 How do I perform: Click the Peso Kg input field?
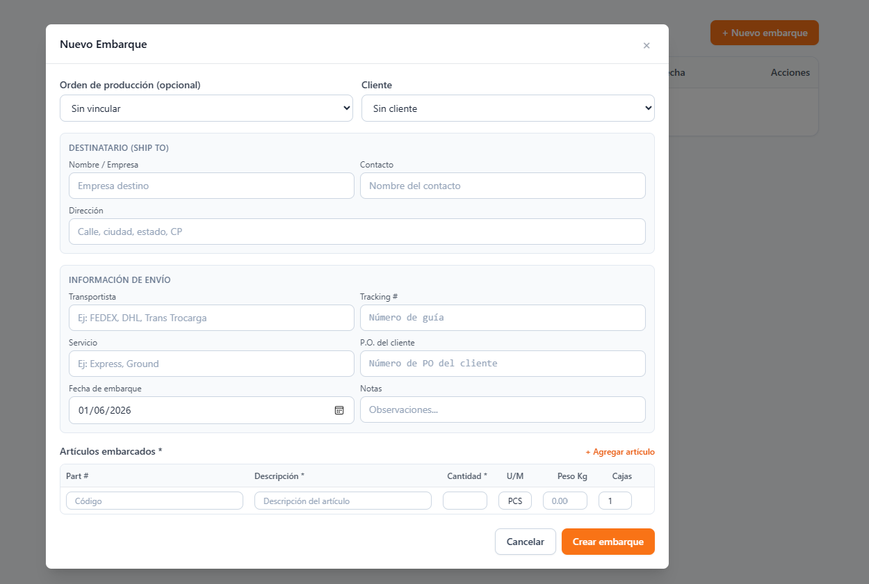[565, 501]
